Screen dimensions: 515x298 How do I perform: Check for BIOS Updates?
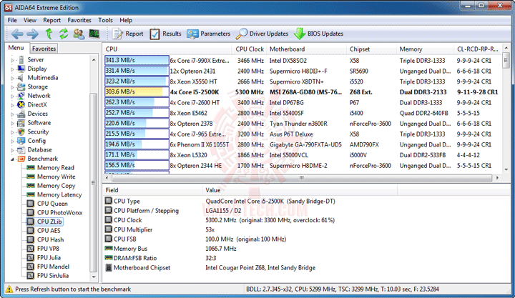point(318,34)
